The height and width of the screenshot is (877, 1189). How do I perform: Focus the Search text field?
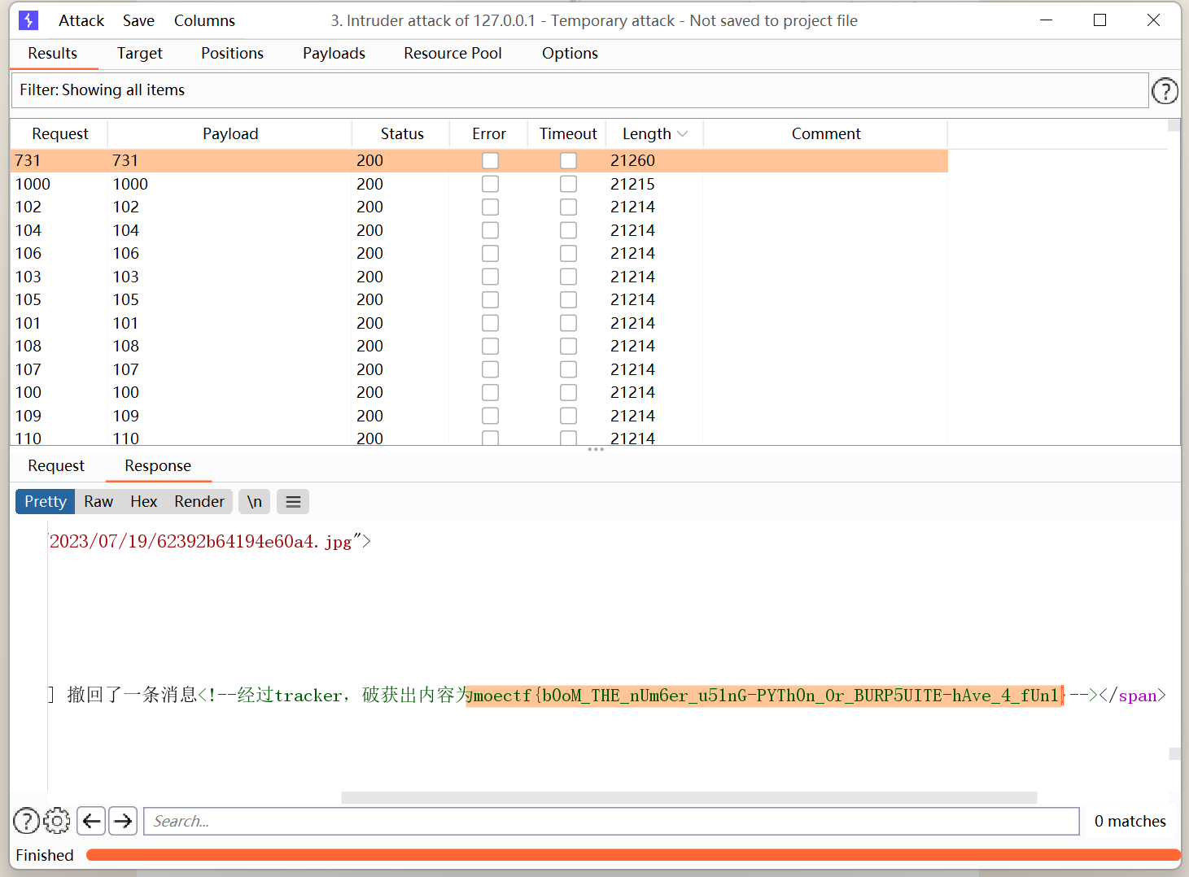[x=612, y=821]
